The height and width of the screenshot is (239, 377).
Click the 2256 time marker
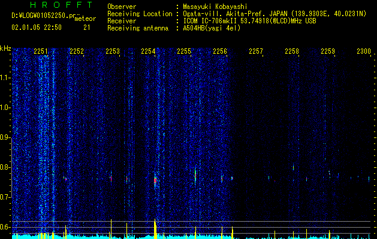[x=220, y=51]
